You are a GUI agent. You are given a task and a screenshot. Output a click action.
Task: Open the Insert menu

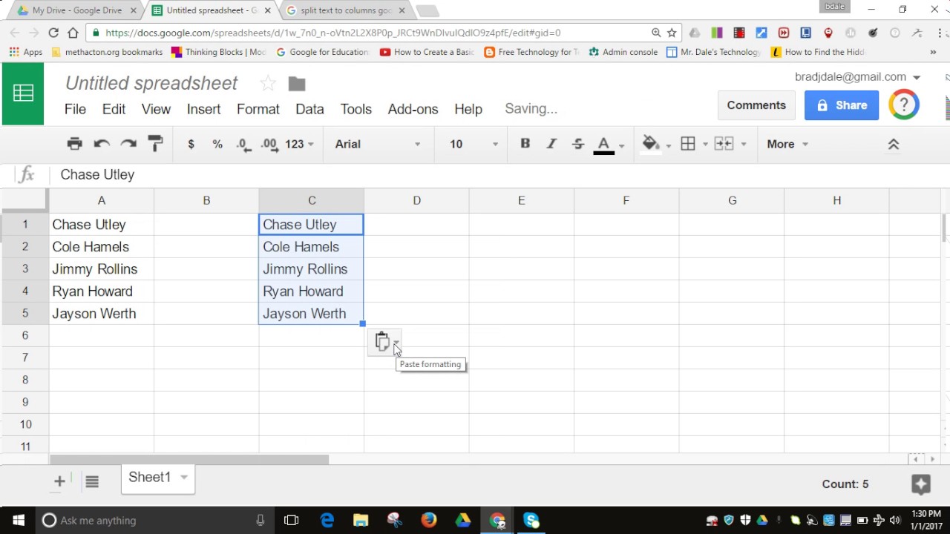pyautogui.click(x=203, y=109)
